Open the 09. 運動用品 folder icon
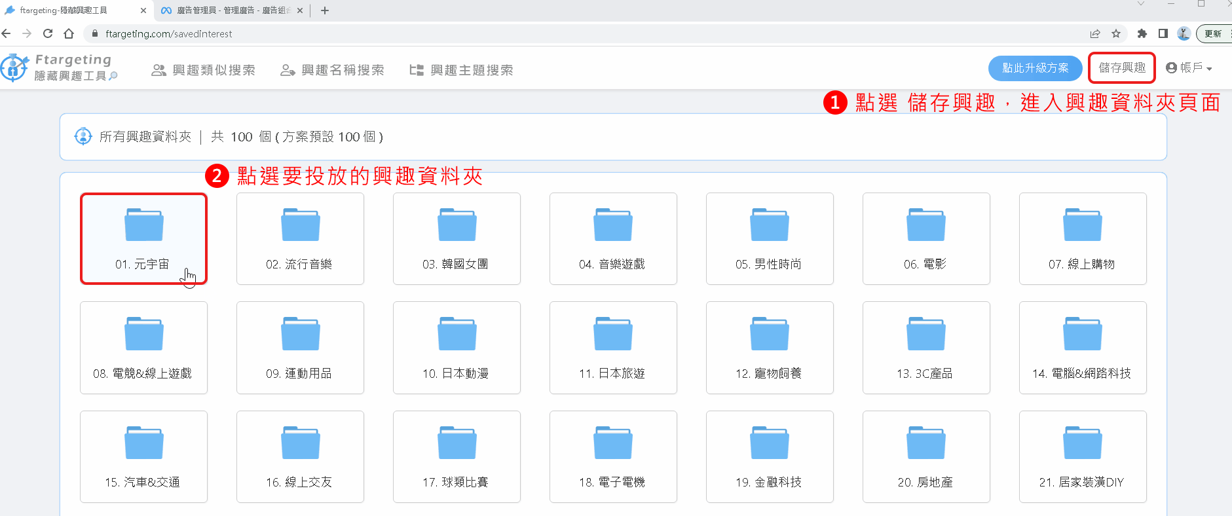This screenshot has height=516, width=1232. click(301, 333)
